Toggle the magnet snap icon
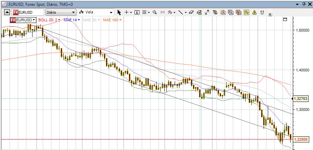Screen dimensions: 313x150 (262, 12)
